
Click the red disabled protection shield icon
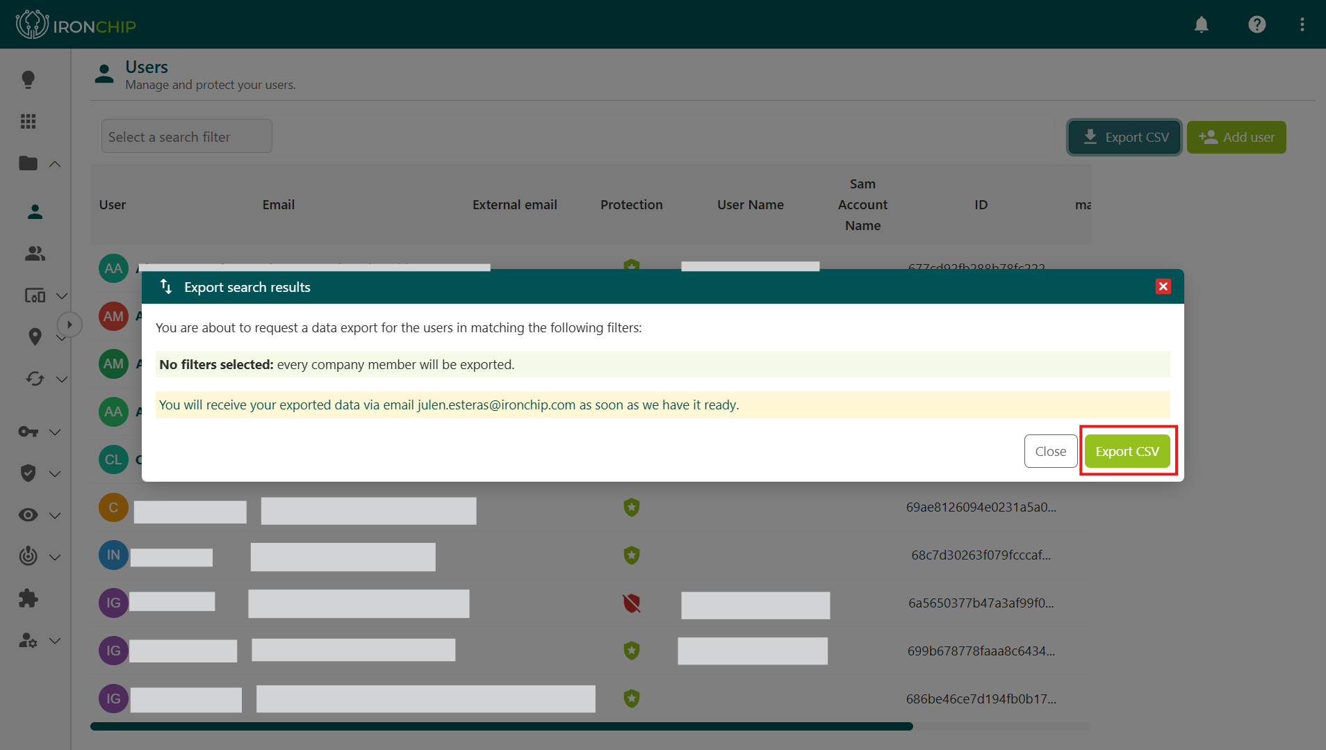point(631,603)
